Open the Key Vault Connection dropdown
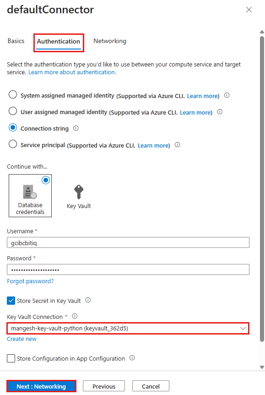Viewport: 265px width, 395px height. tap(128, 328)
